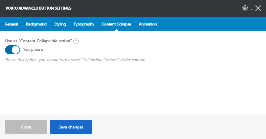The height and width of the screenshot is (139, 266).
Task: Go to the Styling tab
Action: click(x=60, y=24)
